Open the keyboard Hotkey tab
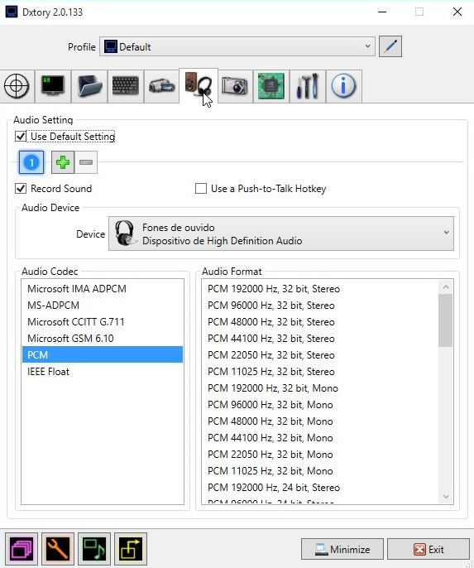474x568 pixels. [126, 87]
